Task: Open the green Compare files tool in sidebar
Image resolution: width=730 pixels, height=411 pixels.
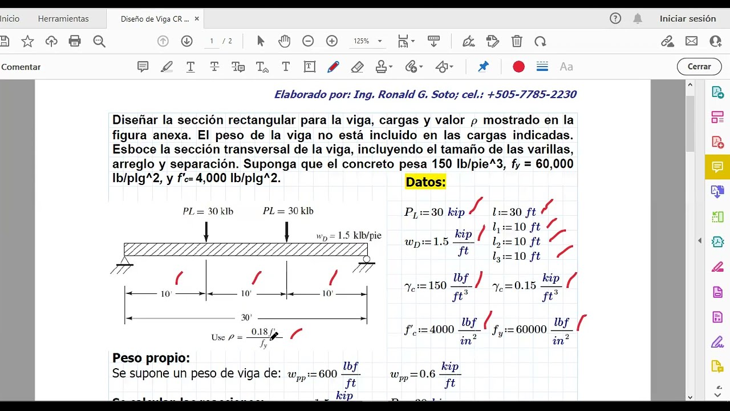Action: pos(717,217)
